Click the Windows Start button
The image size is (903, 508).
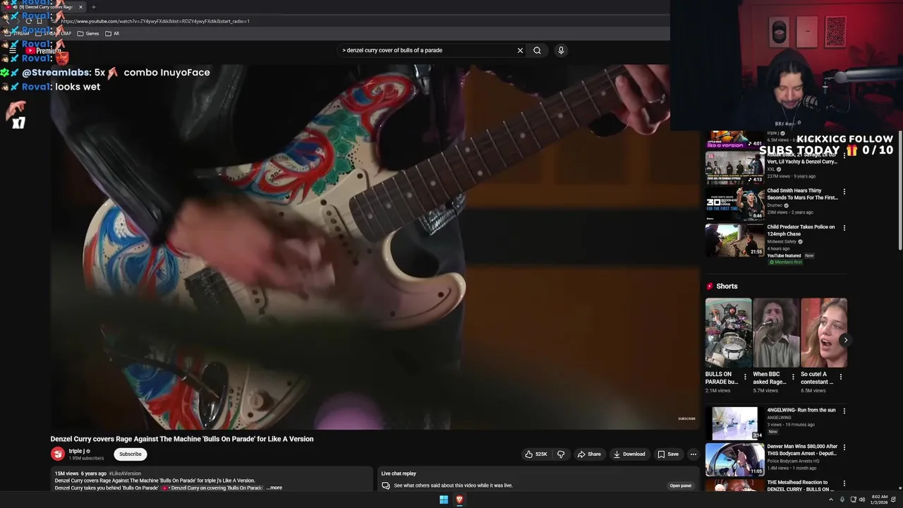click(444, 500)
